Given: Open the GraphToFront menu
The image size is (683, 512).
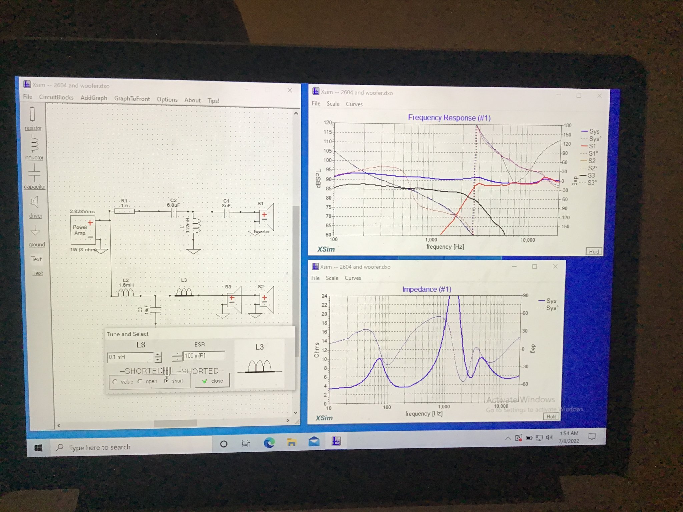Looking at the screenshot, I should [132, 99].
